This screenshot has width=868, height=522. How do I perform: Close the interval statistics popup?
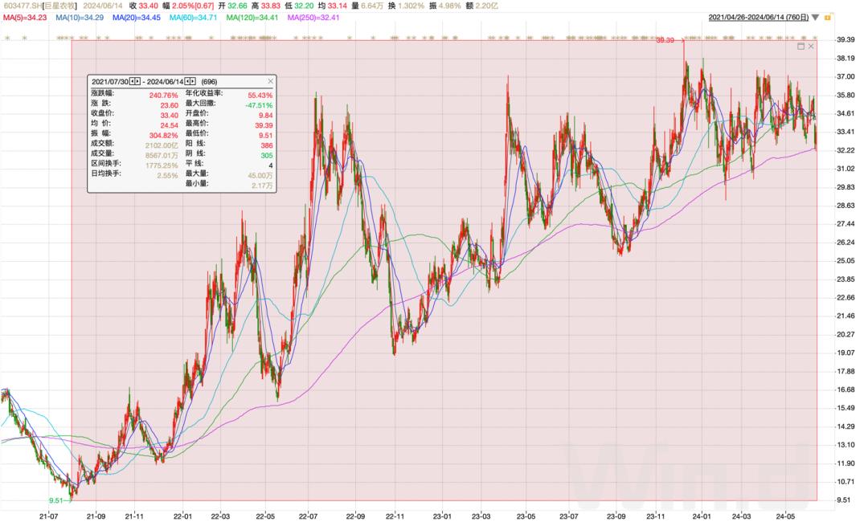coord(270,82)
